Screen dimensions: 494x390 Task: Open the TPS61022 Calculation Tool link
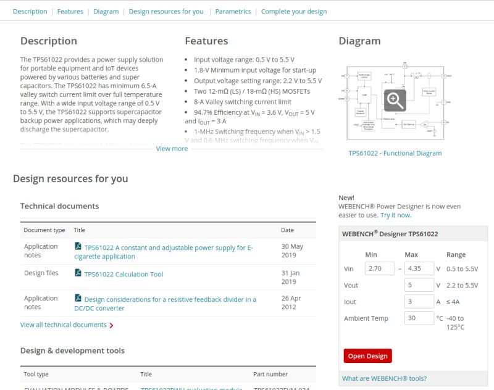pos(124,274)
